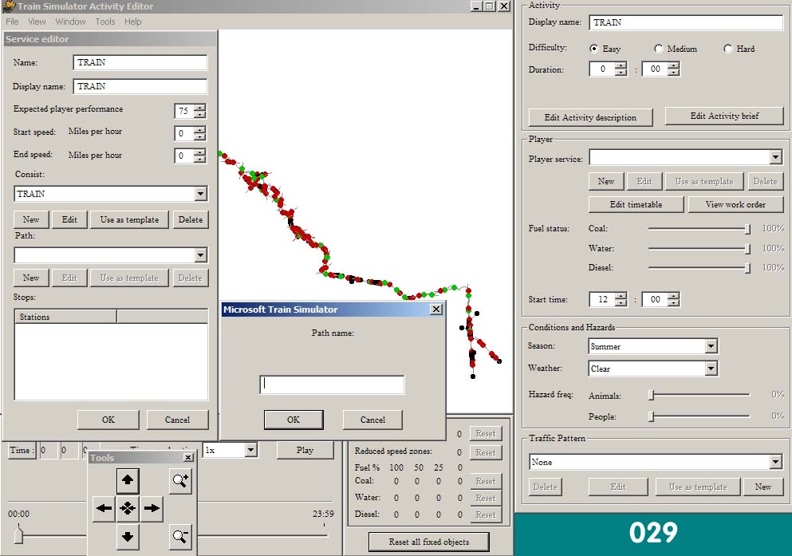Viewport: 792px width, 556px height.
Task: Focus the Path name text field
Action: click(x=332, y=384)
